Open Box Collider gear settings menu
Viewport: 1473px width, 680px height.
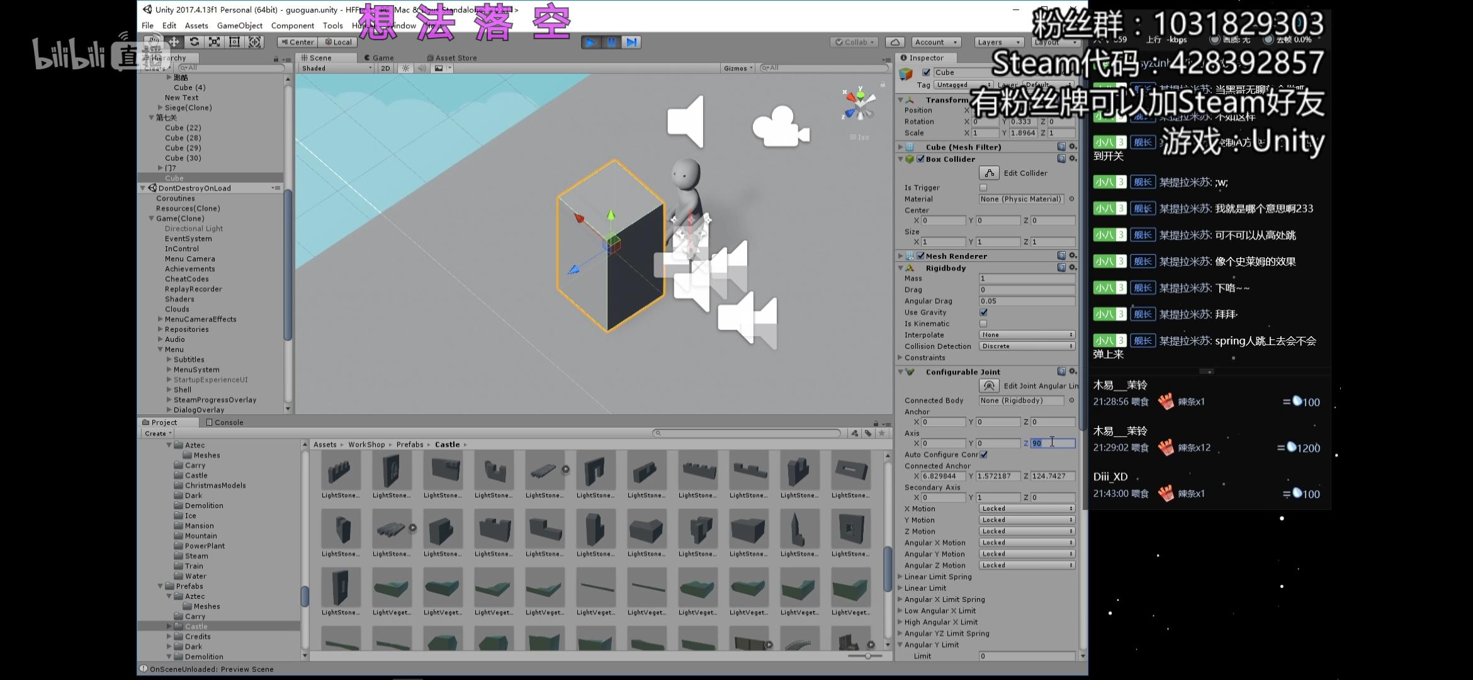(1073, 159)
